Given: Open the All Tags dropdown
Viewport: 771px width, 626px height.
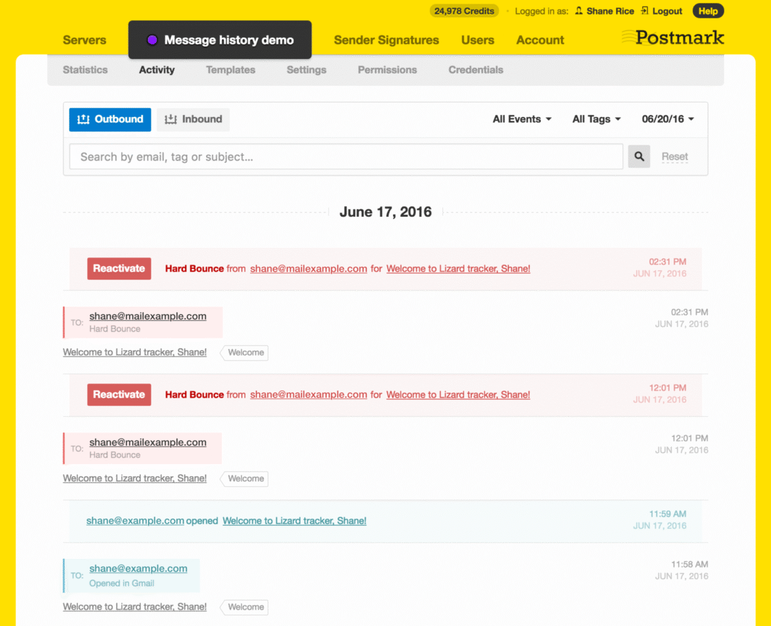Looking at the screenshot, I should click(595, 119).
